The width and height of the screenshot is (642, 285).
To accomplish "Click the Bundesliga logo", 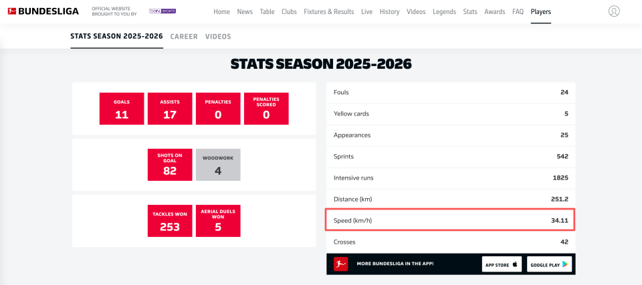I will coord(43,11).
